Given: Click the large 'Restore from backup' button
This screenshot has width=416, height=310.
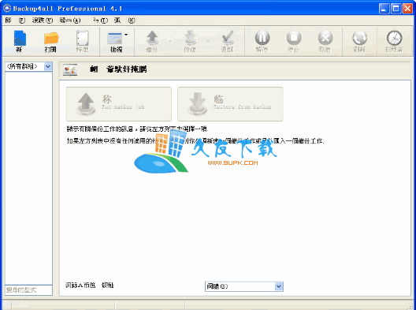Looking at the screenshot, I should click(x=230, y=104).
